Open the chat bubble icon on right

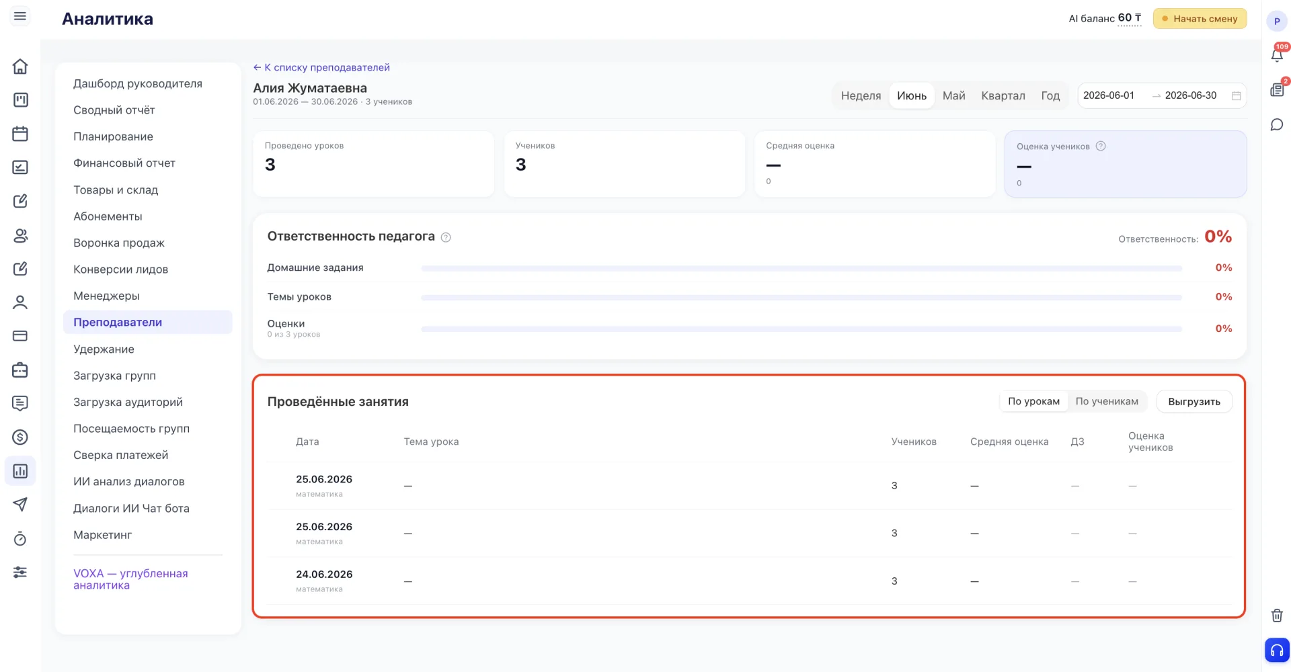(1277, 125)
